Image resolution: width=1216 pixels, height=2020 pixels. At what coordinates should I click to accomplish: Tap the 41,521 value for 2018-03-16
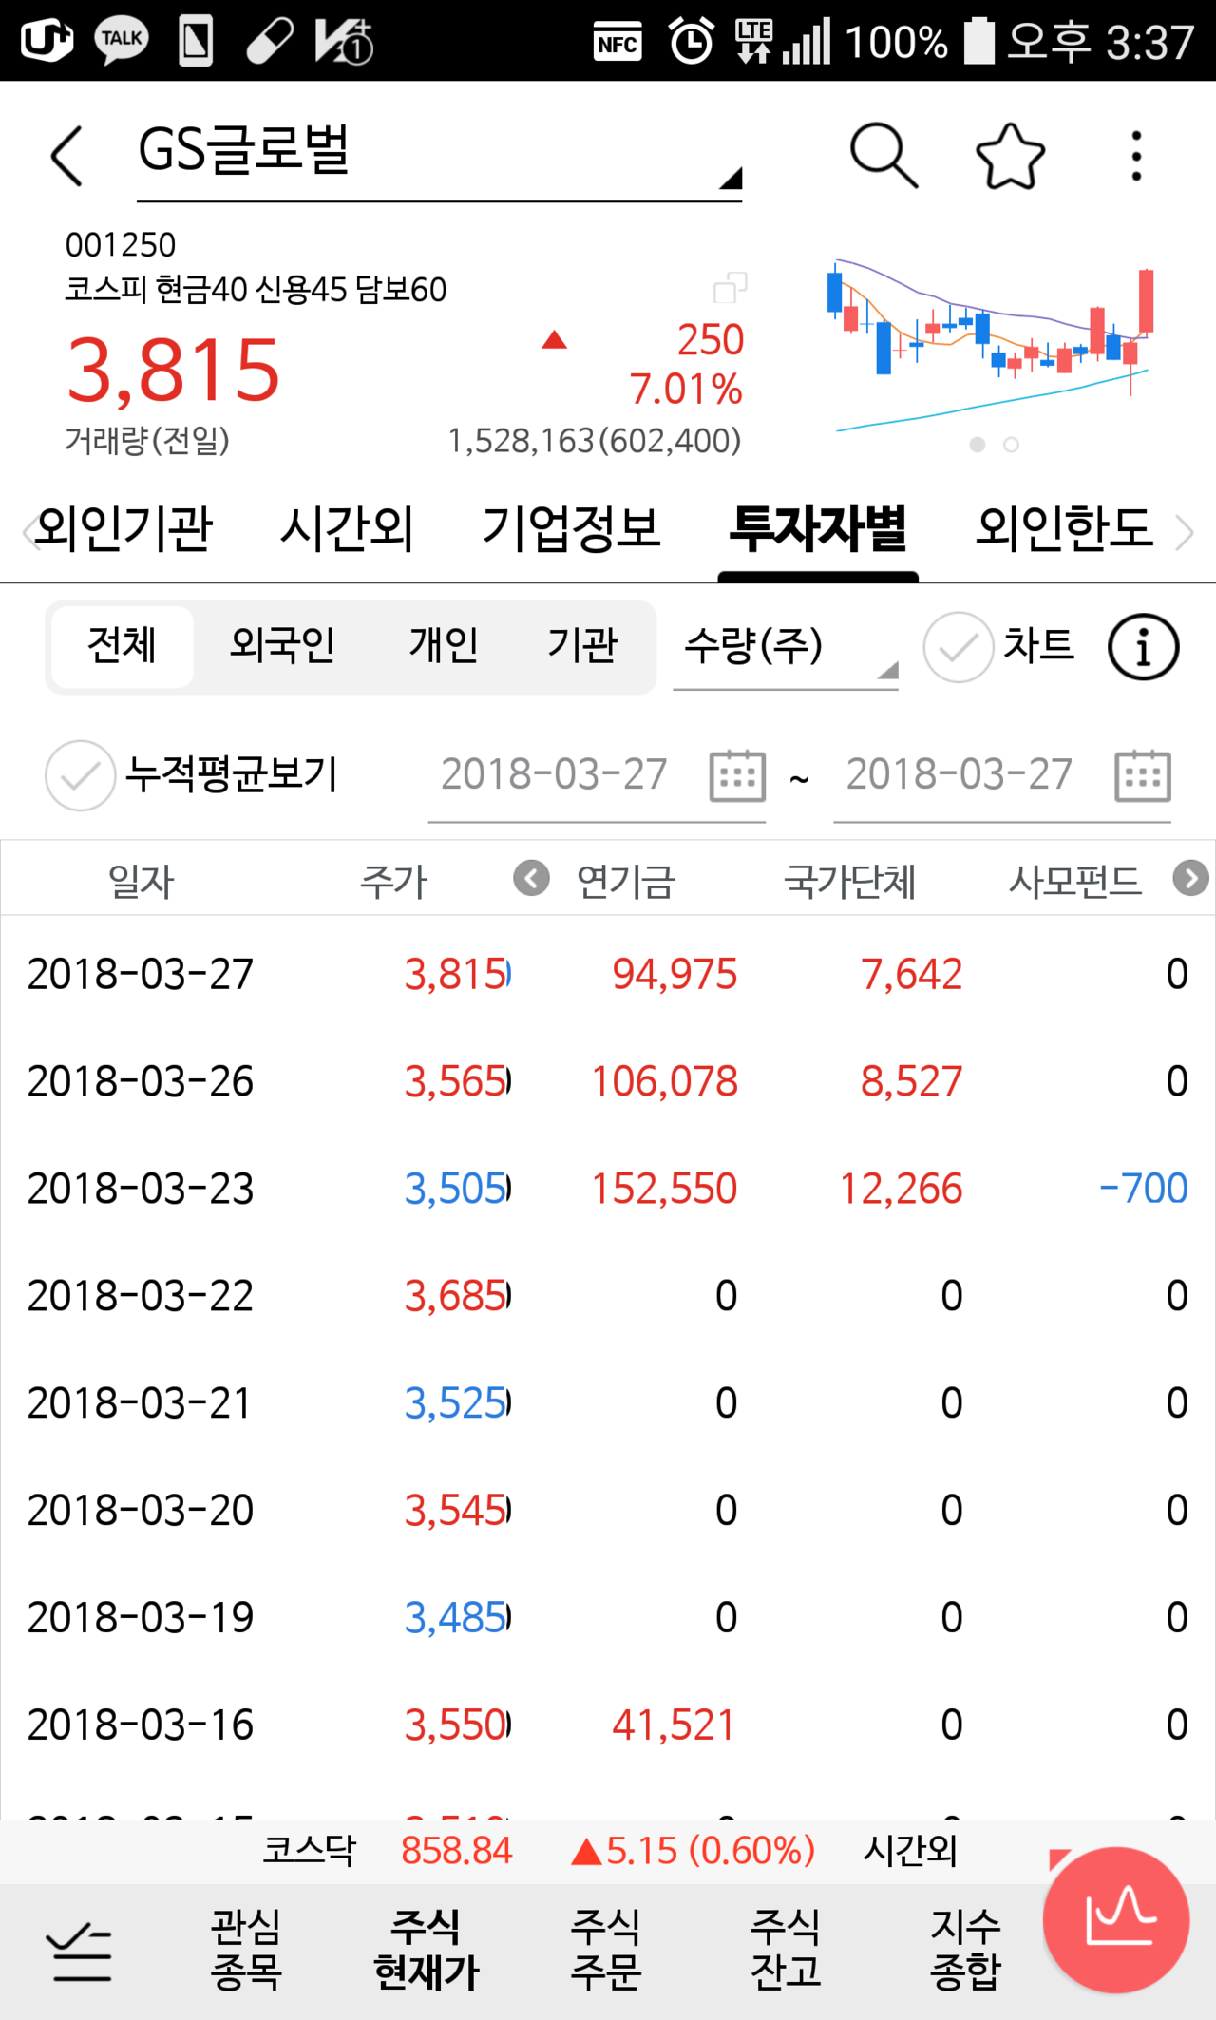[674, 1725]
